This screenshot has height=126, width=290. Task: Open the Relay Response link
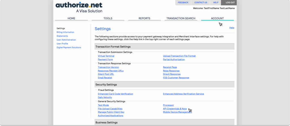tap(171, 71)
